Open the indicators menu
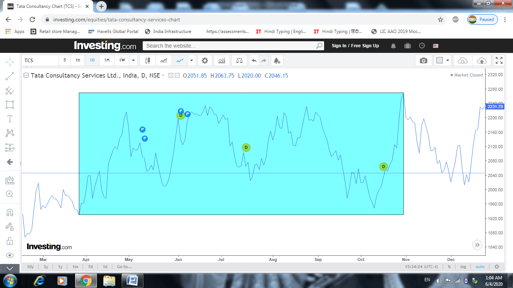The width and height of the screenshot is (513, 288). point(222,60)
